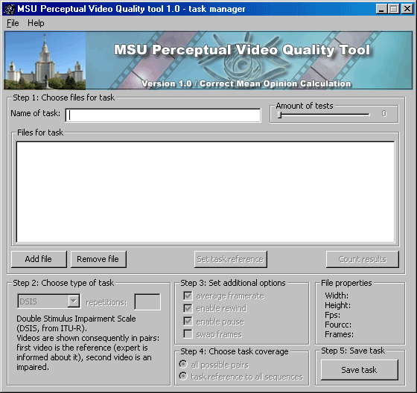The width and height of the screenshot is (417, 393).
Task: Toggle the average framerate checkbox
Action: pos(188,296)
